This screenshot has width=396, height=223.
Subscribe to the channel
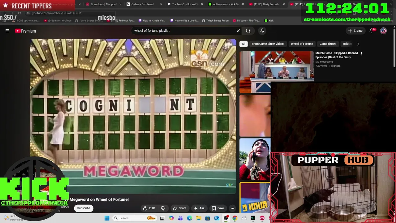click(84, 208)
